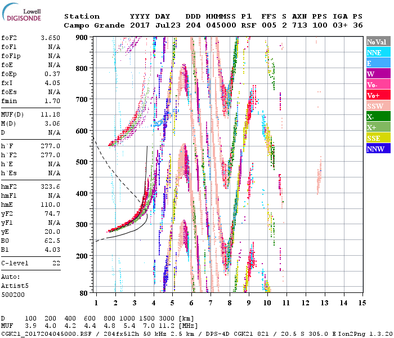Click the C-level value 22
Screen dimensions: 394x338
tap(56, 263)
